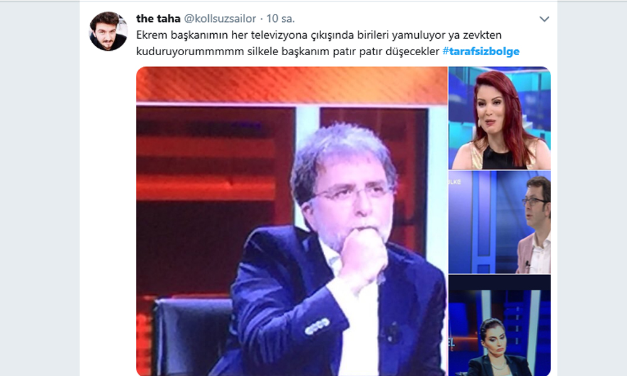View the red-haired woman thumbnail
This screenshot has width=627, height=376.
pos(500,118)
